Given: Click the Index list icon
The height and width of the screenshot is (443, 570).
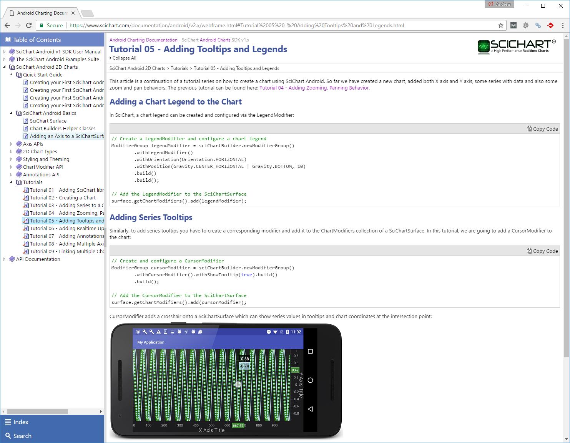Looking at the screenshot, I should [8, 422].
